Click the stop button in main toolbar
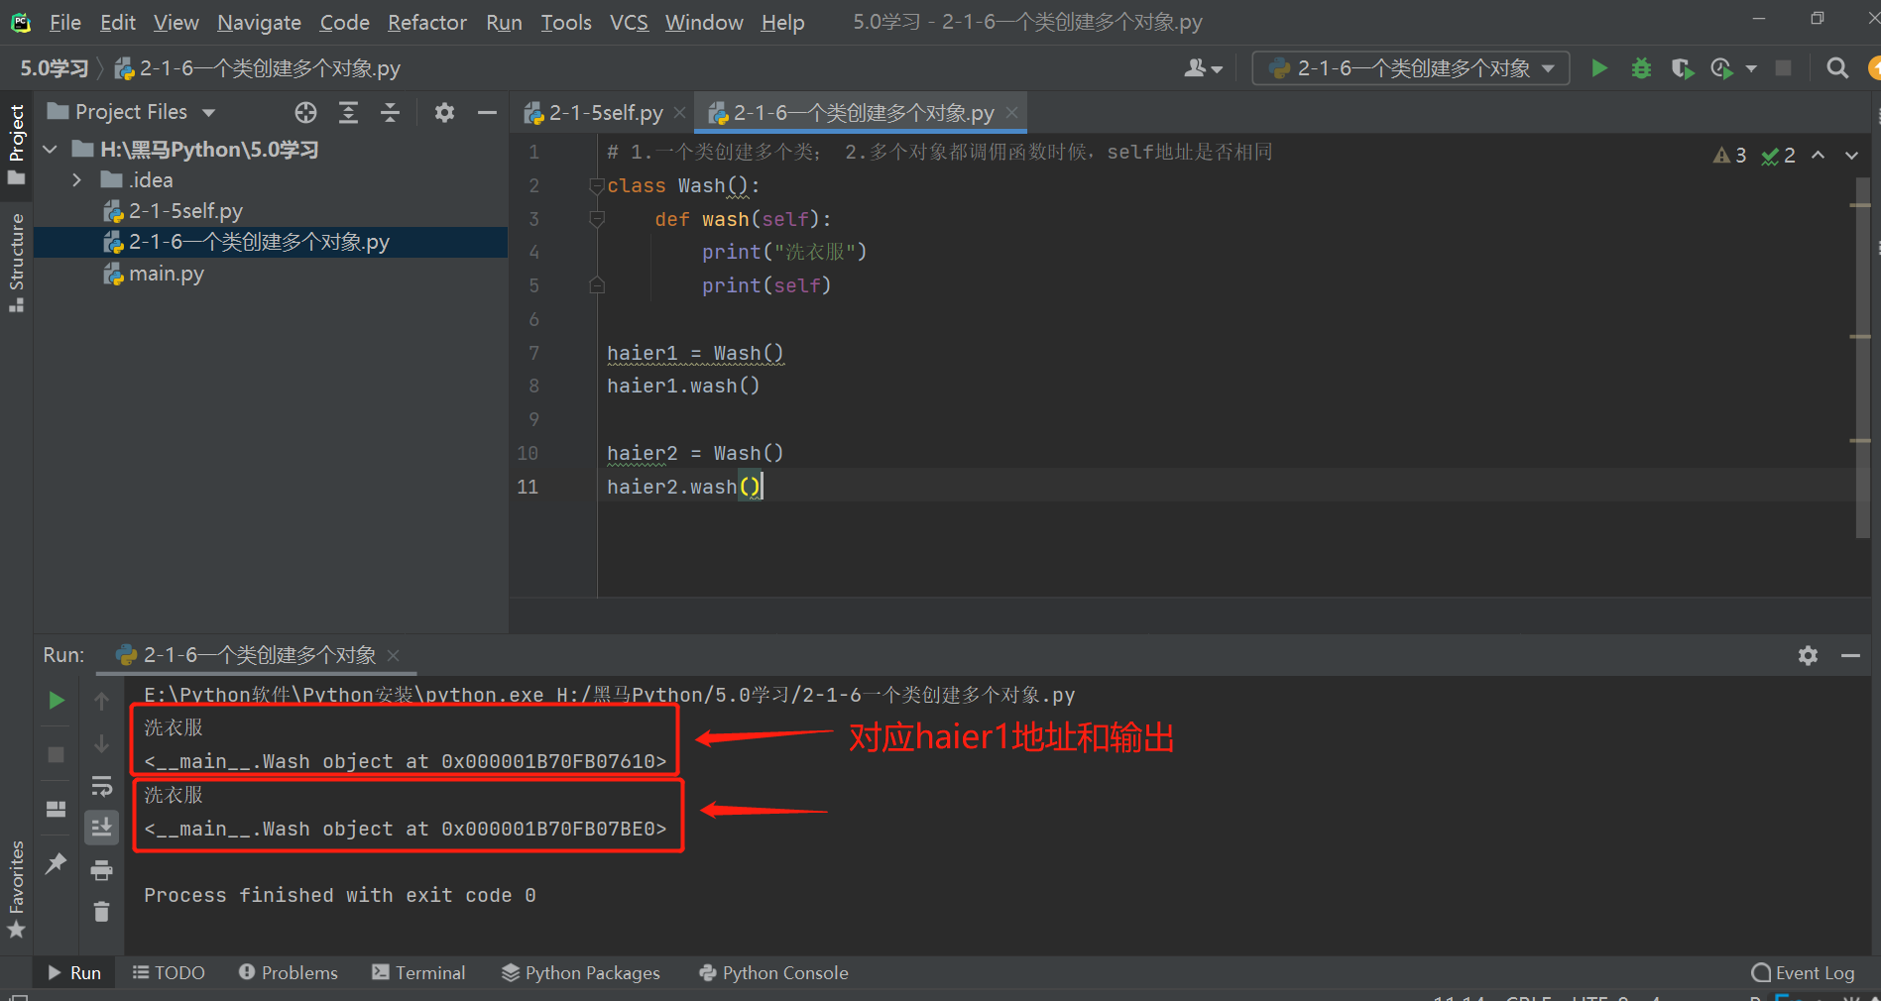Image resolution: width=1881 pixels, height=1001 pixels. point(1783,68)
